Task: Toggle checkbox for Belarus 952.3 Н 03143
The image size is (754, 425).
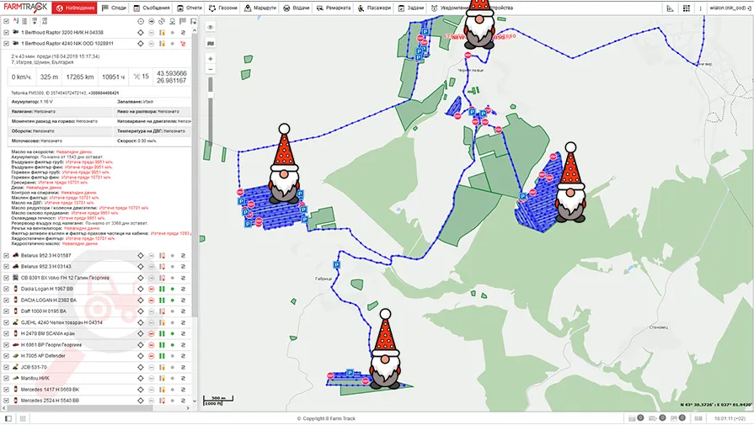Action: [x=6, y=267]
